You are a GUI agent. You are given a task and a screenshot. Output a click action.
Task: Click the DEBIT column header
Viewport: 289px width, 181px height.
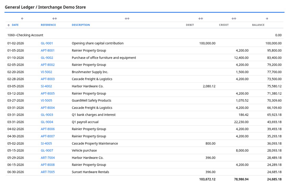point(190,25)
